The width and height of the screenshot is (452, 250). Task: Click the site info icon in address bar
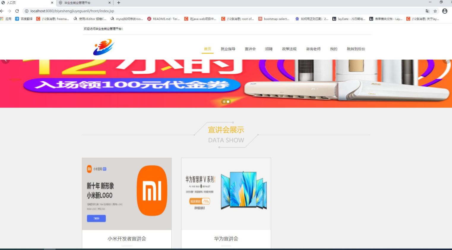[26, 11]
